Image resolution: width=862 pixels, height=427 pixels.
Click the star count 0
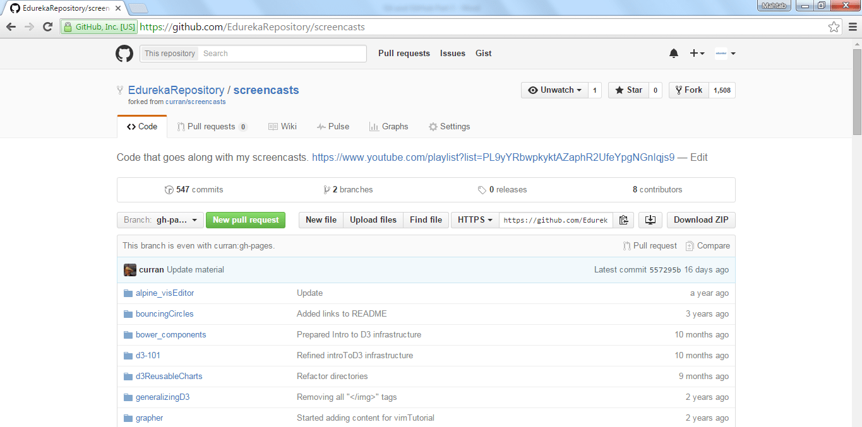[655, 90]
